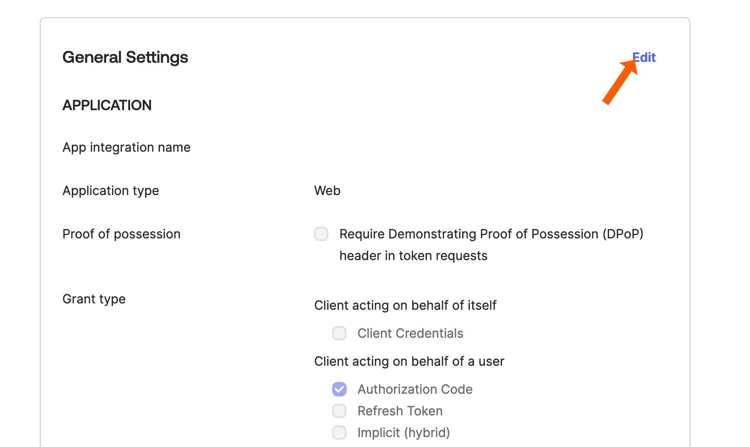
Task: Click the General Settings heading
Action: (125, 57)
